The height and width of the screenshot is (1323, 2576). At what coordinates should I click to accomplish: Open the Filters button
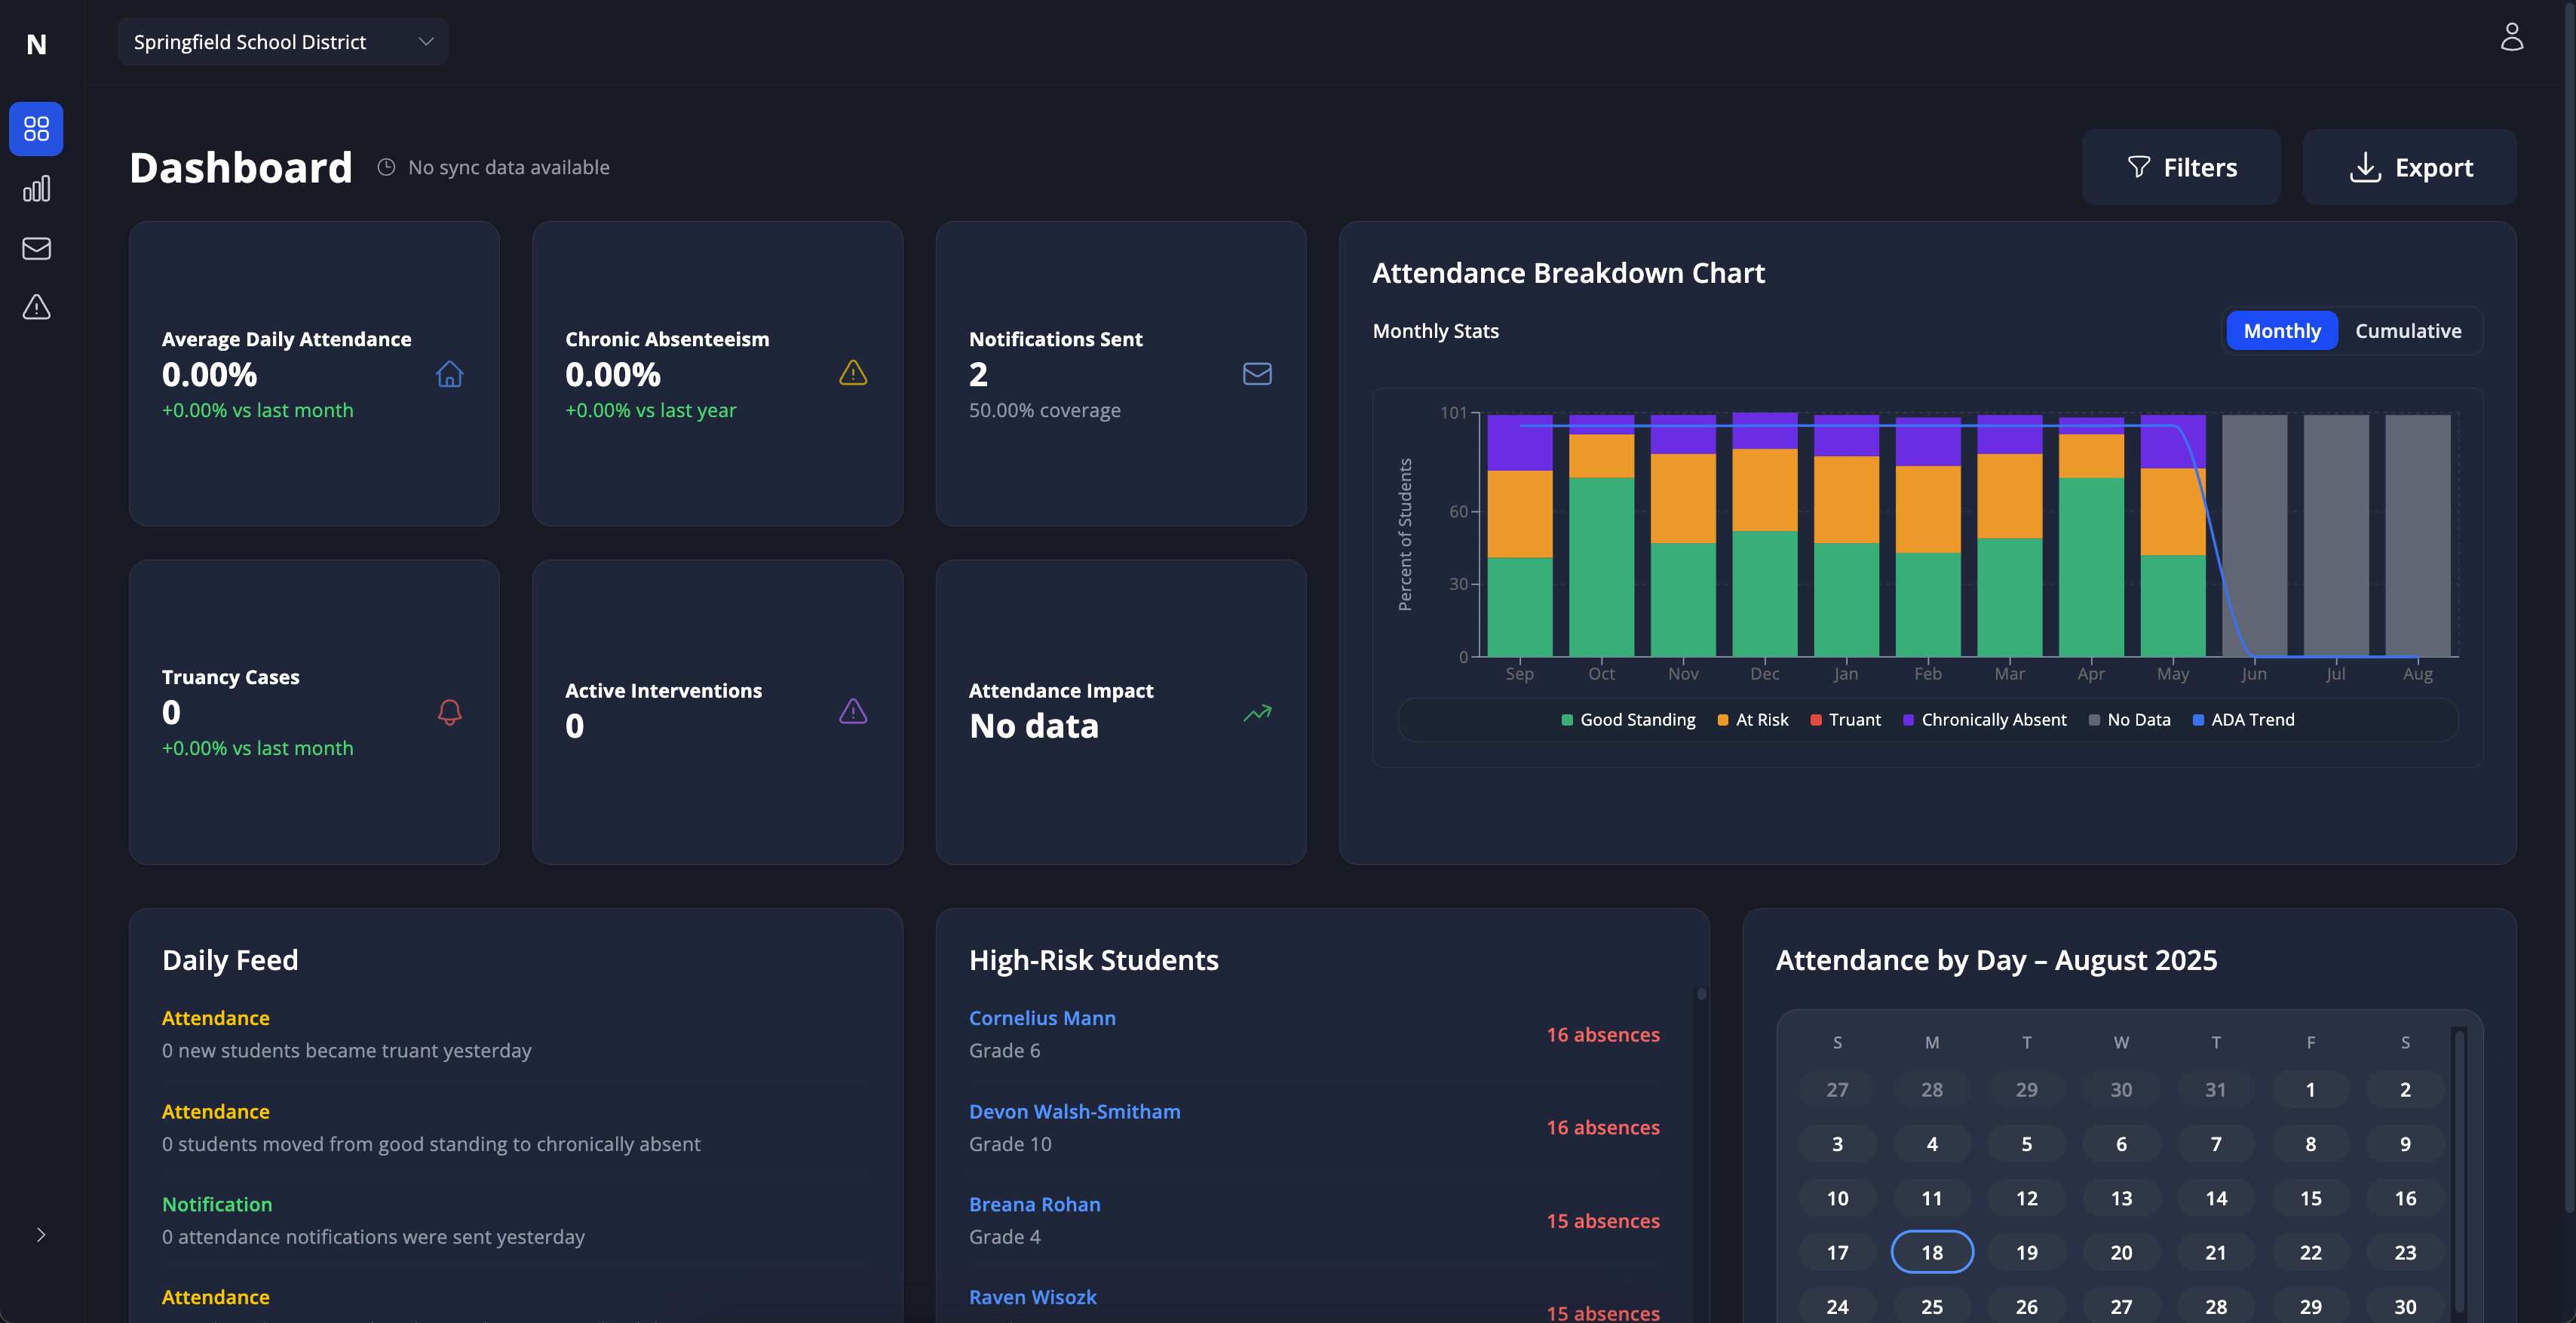tap(2181, 167)
